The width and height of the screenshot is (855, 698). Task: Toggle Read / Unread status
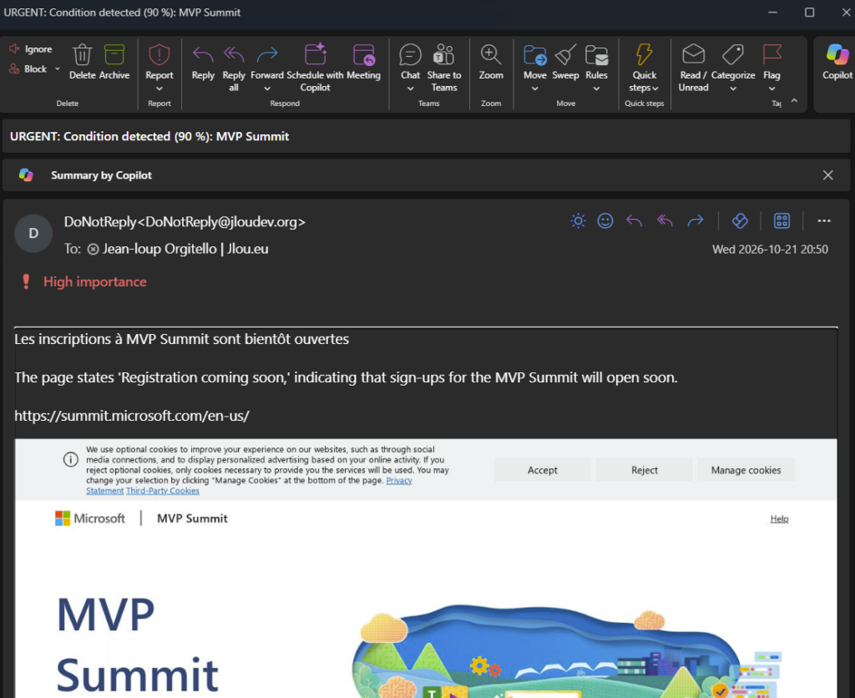(694, 68)
